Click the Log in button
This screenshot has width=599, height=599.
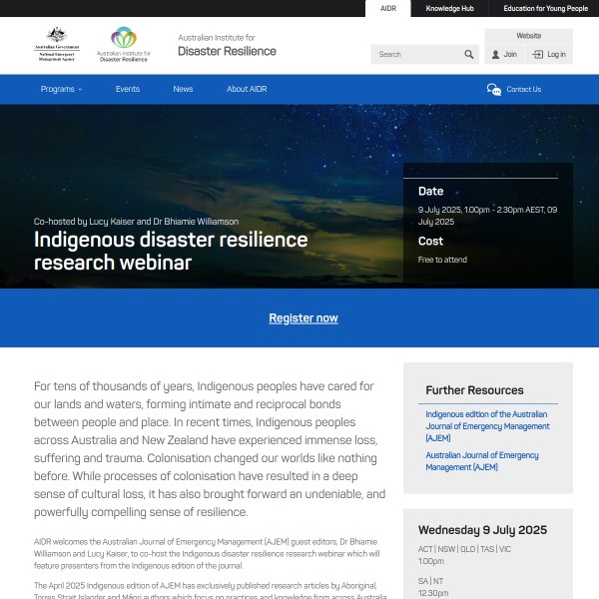pos(549,55)
